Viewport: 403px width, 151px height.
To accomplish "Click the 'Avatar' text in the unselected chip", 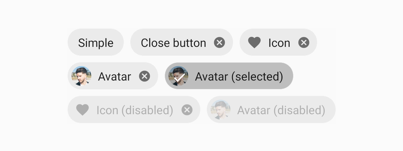I will click(x=114, y=76).
